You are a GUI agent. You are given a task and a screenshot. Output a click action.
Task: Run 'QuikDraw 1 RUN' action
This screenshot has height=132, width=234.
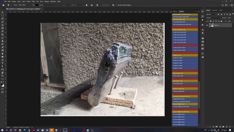(185, 58)
